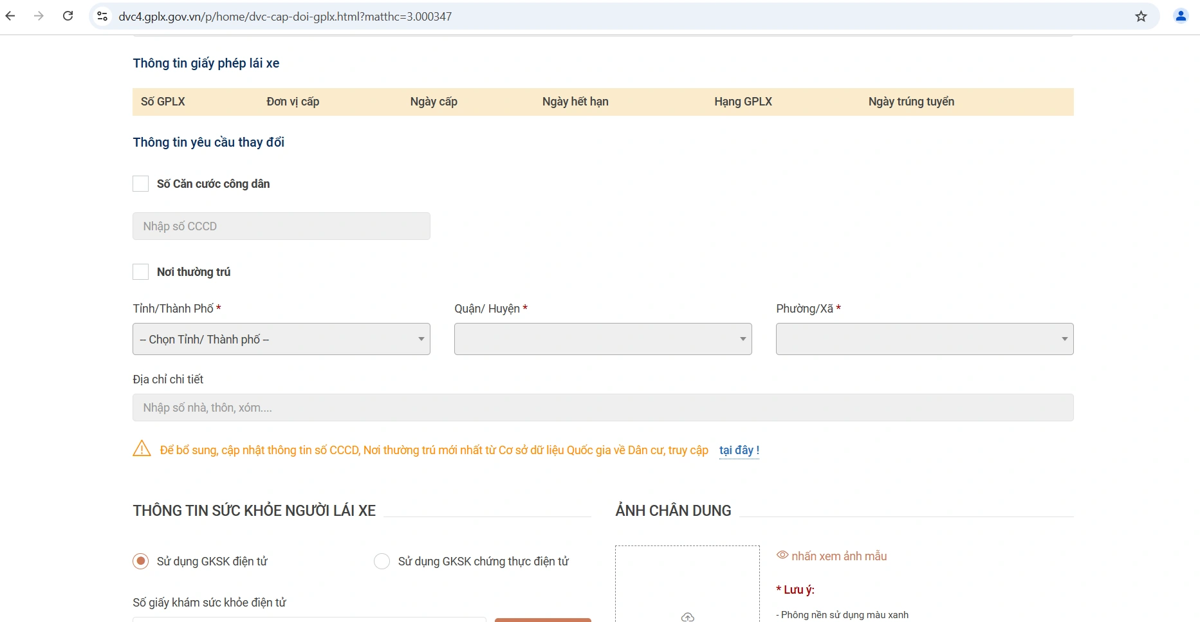The width and height of the screenshot is (1200, 622).
Task: Click the Thông tin giấy phép lái xe heading
Action: [206, 63]
